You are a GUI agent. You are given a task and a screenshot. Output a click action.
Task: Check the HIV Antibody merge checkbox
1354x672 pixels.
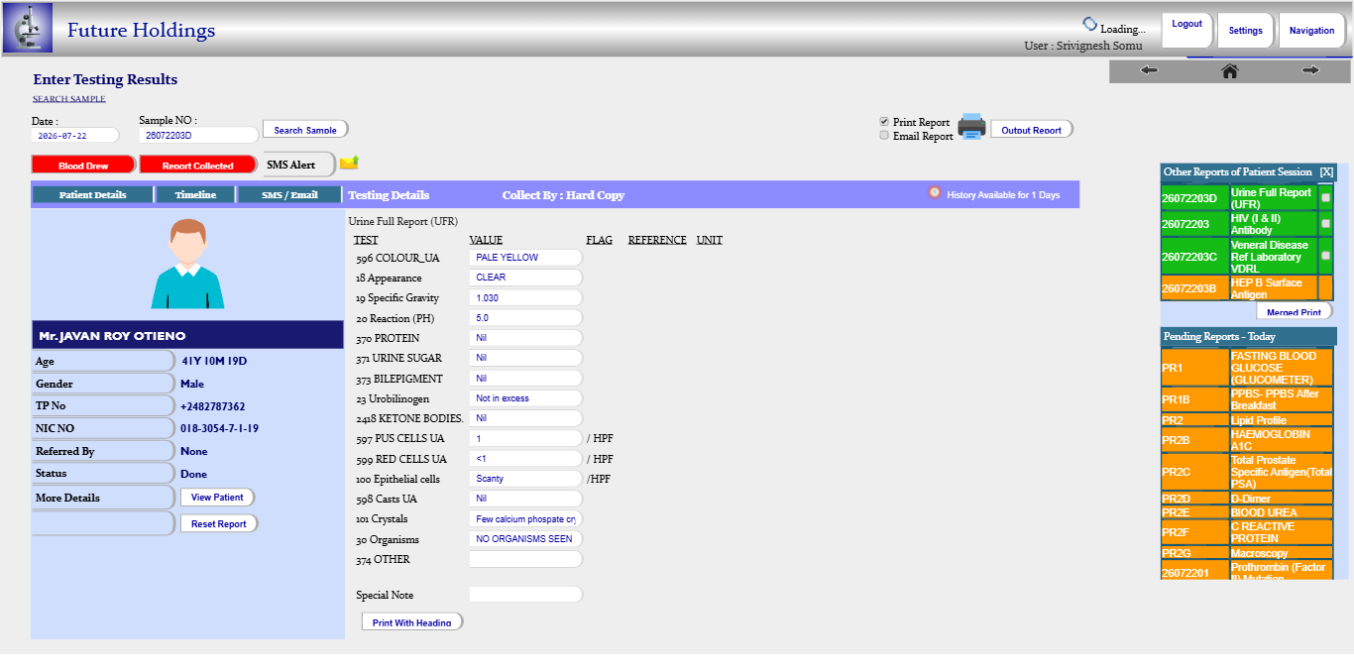(x=1326, y=224)
